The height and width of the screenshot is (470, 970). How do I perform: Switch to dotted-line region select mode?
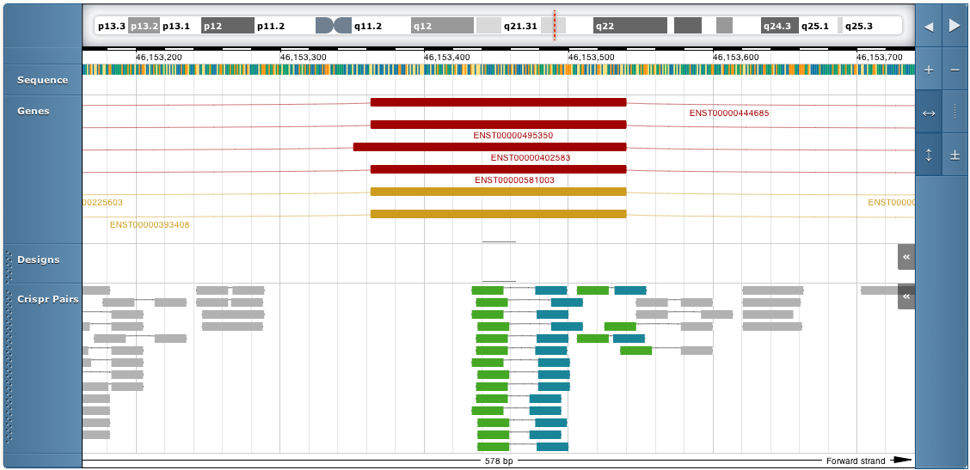click(955, 113)
